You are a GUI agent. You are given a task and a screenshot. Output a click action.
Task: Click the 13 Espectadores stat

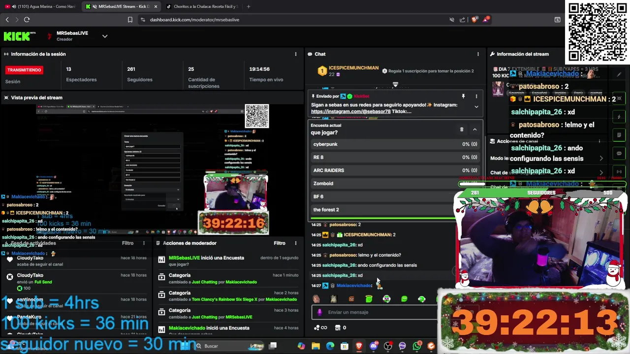[81, 74]
